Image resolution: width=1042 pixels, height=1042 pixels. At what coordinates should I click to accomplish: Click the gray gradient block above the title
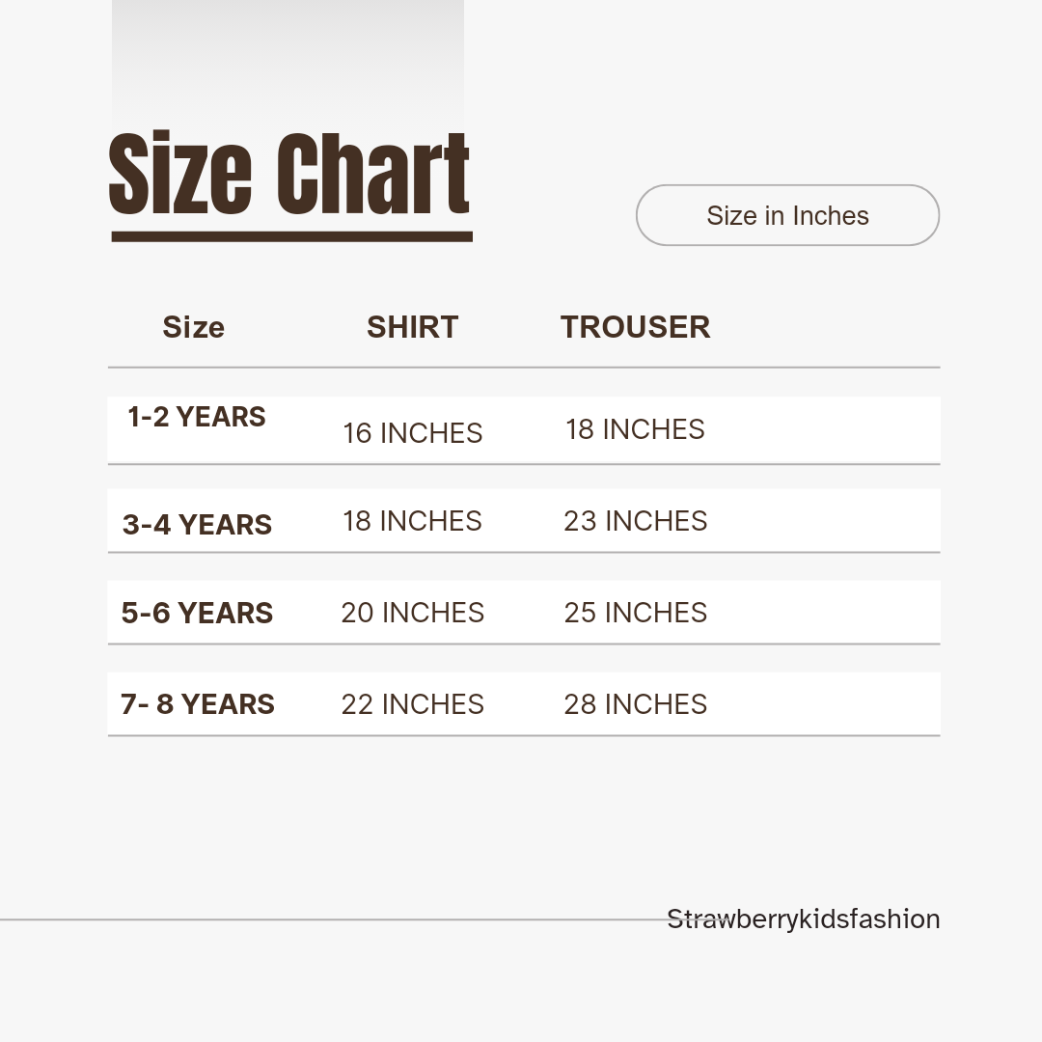coord(288,58)
